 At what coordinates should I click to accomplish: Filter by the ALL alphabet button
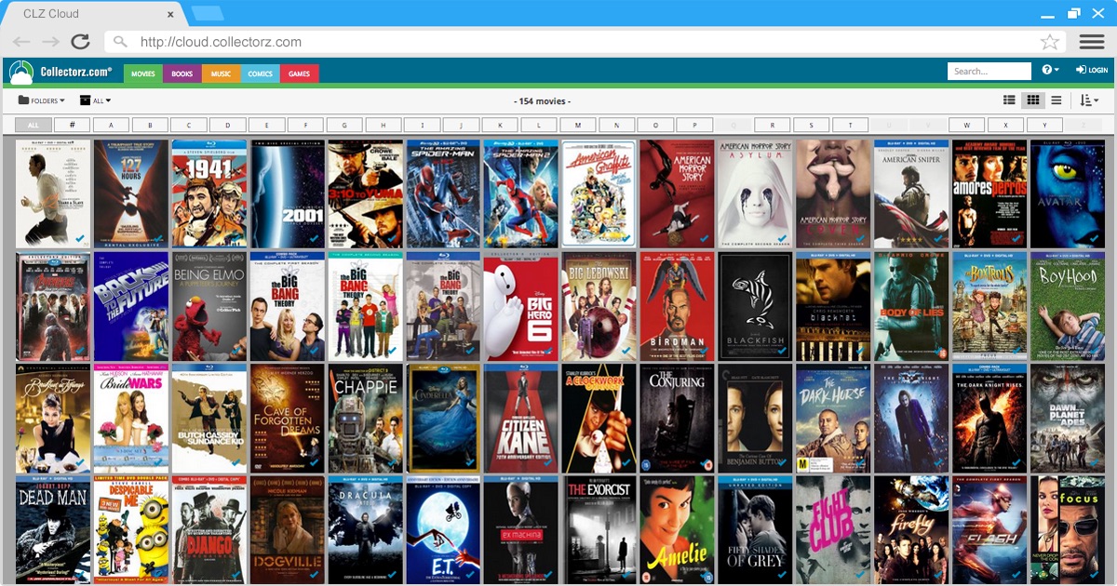pyautogui.click(x=34, y=125)
